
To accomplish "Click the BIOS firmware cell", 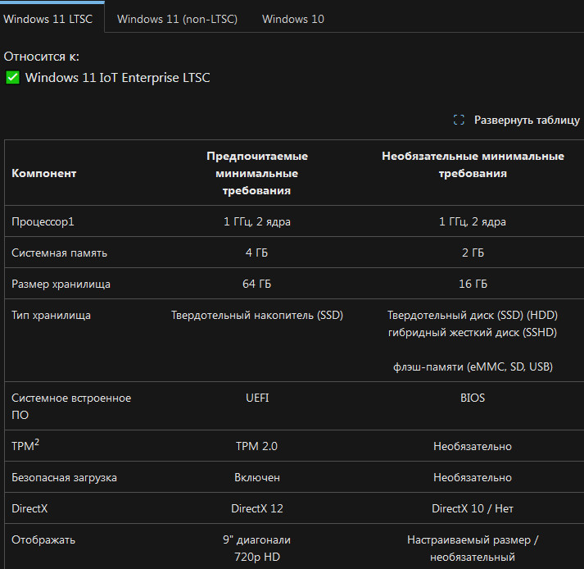I will 473,398.
